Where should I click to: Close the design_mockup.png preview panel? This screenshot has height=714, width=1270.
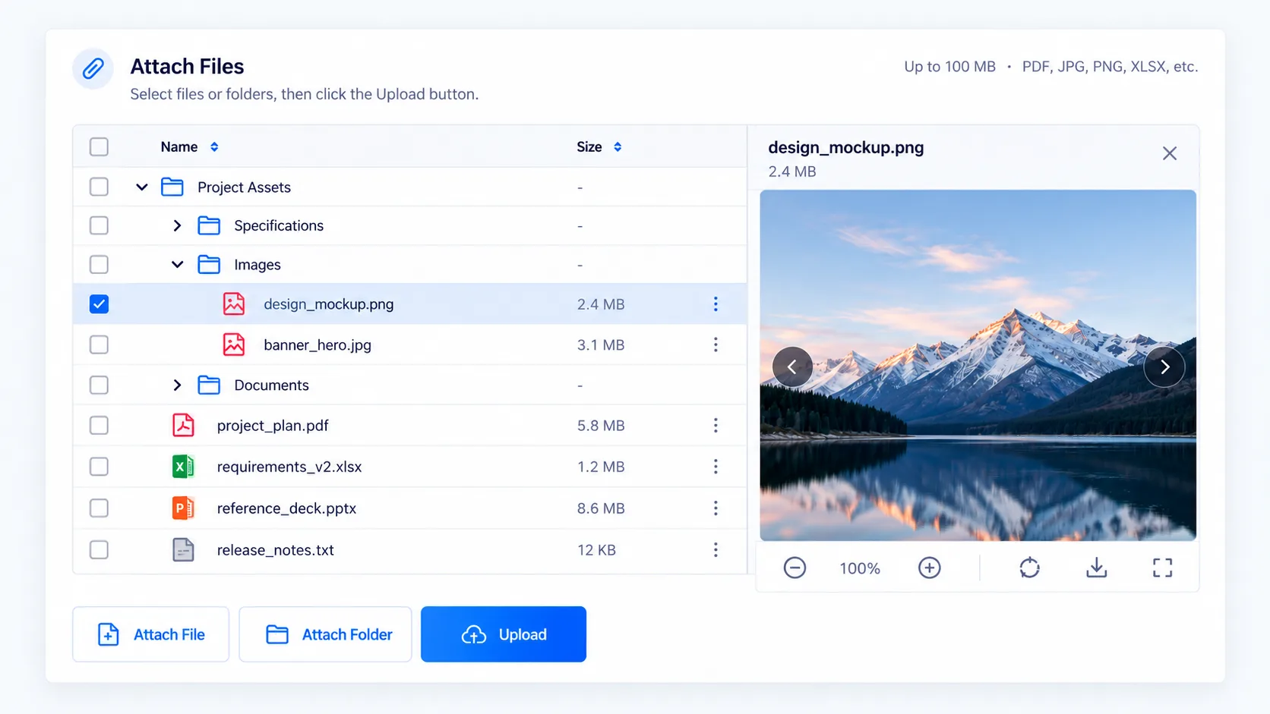[x=1170, y=153]
